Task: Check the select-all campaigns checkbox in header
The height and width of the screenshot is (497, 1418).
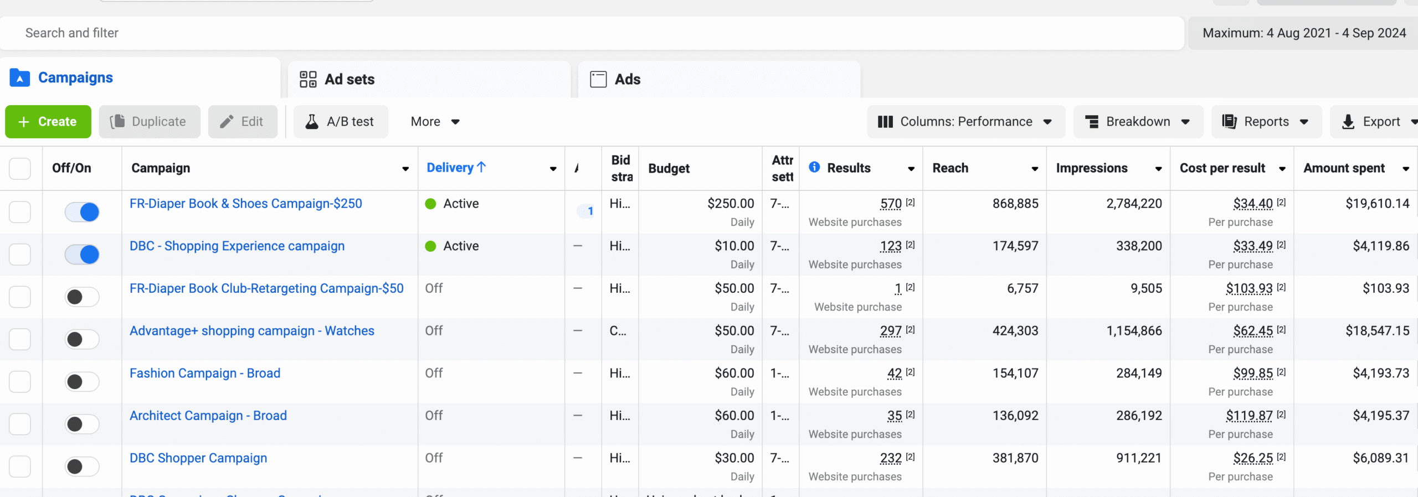Action: 20,169
